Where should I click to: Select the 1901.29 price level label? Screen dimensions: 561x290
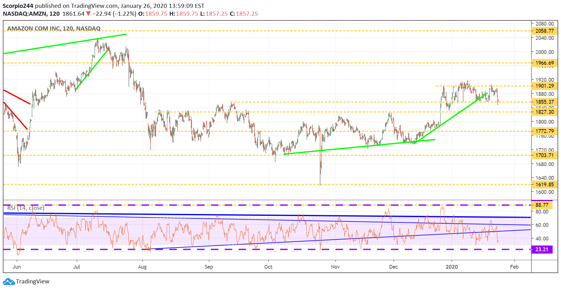pyautogui.click(x=545, y=86)
